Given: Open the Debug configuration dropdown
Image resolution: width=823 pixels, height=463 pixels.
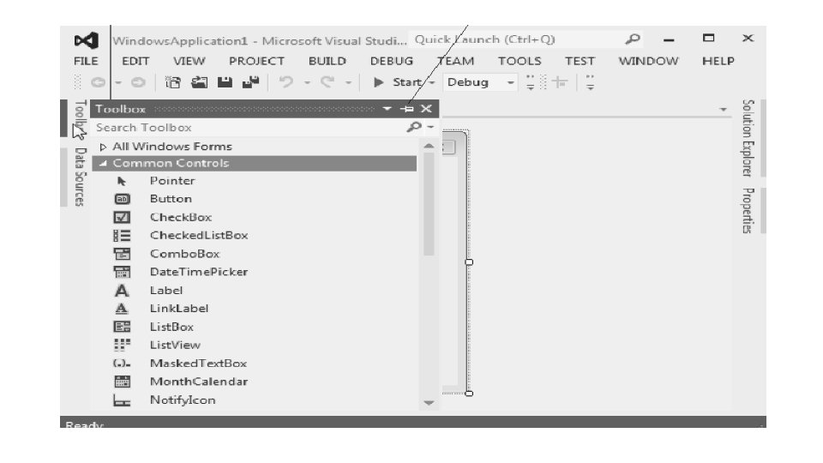Looking at the screenshot, I should [x=510, y=83].
